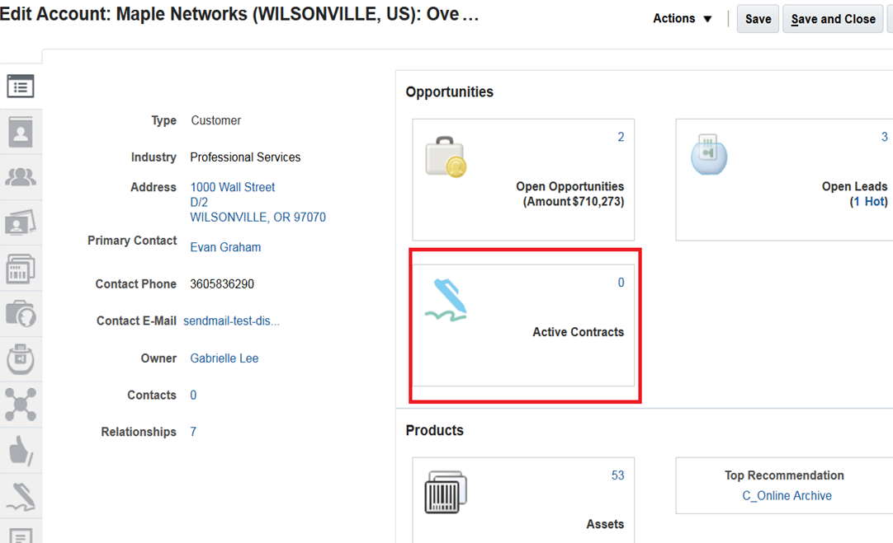893x543 pixels.
Task: Open the Overview tab in sidebar
Action: click(21, 87)
